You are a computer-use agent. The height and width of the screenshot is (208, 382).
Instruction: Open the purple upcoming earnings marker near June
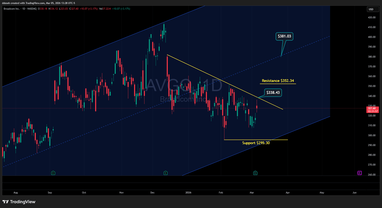359,173
